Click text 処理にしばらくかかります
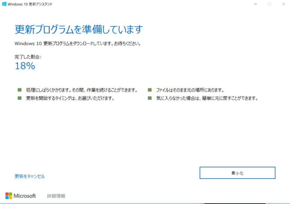Screen dimensions: 290x204 tap(48, 90)
